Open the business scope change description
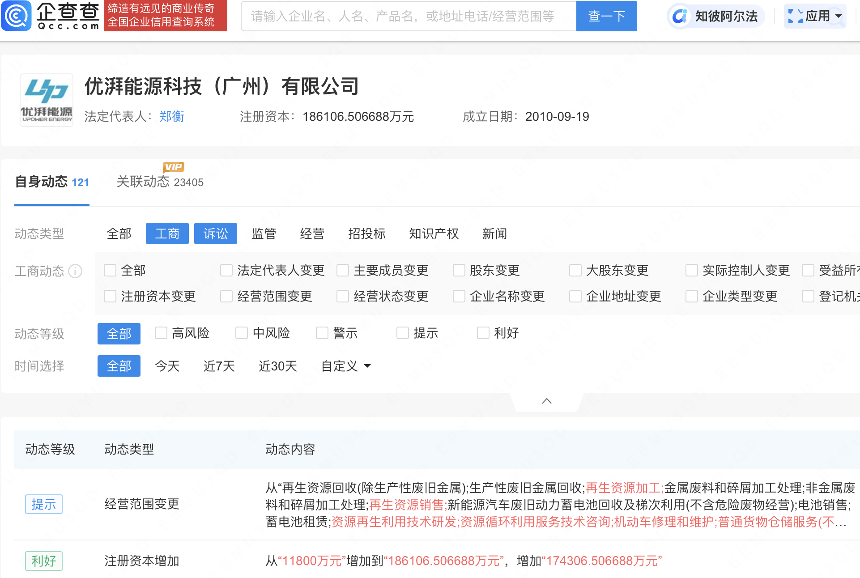 click(x=560, y=505)
